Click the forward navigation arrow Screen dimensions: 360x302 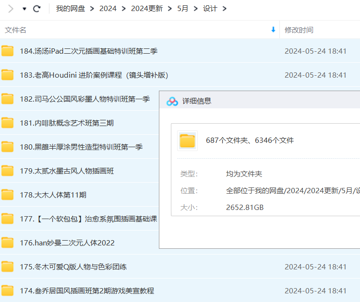(x=11, y=9)
